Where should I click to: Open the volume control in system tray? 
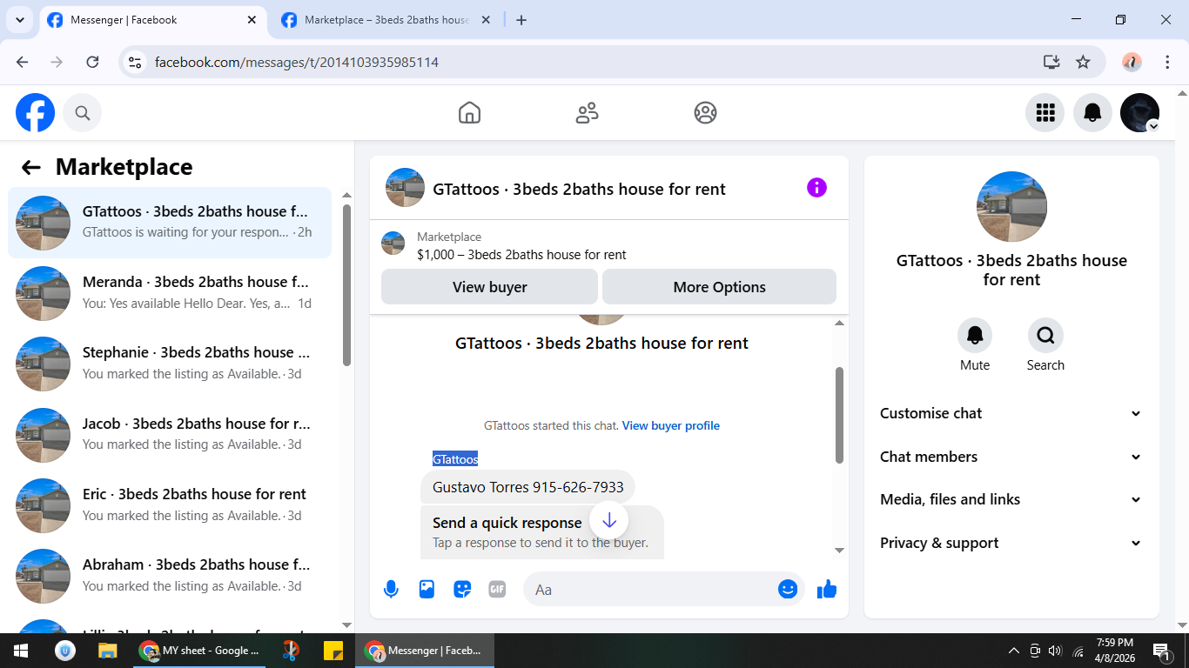[x=1055, y=651]
